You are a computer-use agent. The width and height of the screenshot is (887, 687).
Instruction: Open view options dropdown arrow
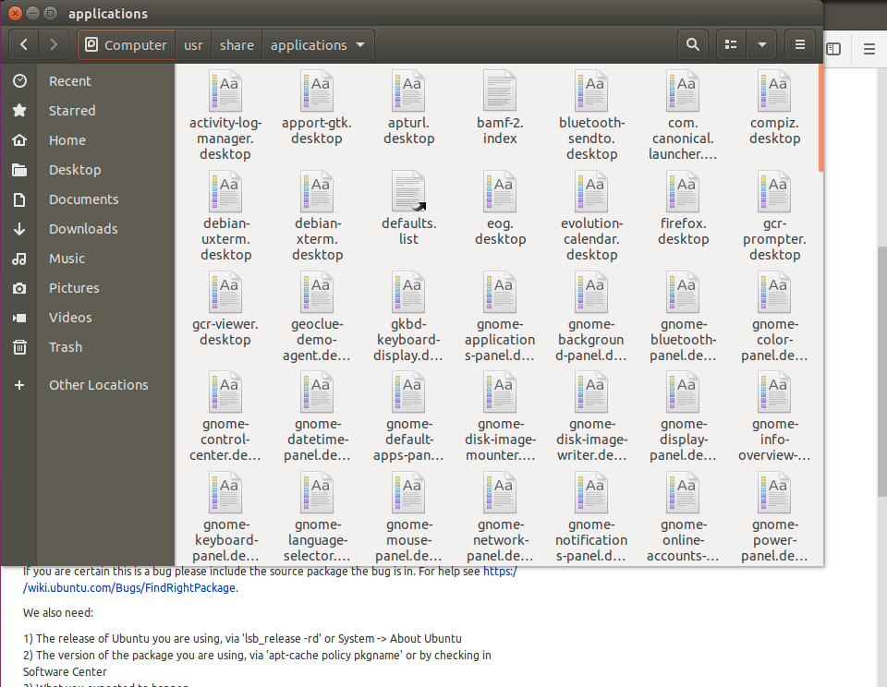(x=762, y=44)
